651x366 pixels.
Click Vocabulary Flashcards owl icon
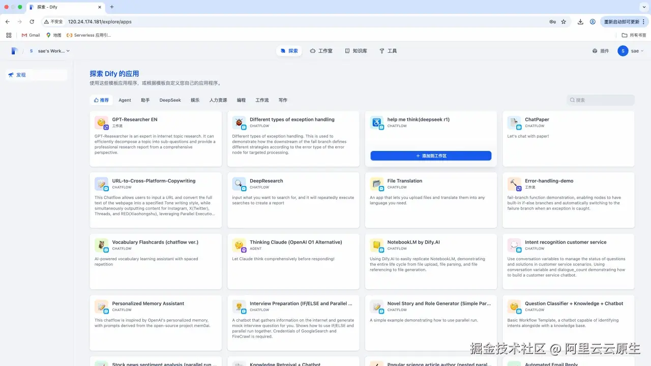[x=101, y=245]
